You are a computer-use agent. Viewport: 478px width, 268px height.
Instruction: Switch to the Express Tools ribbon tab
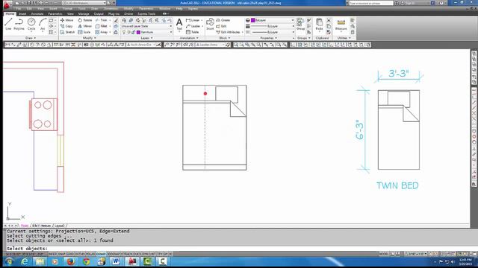[146, 13]
